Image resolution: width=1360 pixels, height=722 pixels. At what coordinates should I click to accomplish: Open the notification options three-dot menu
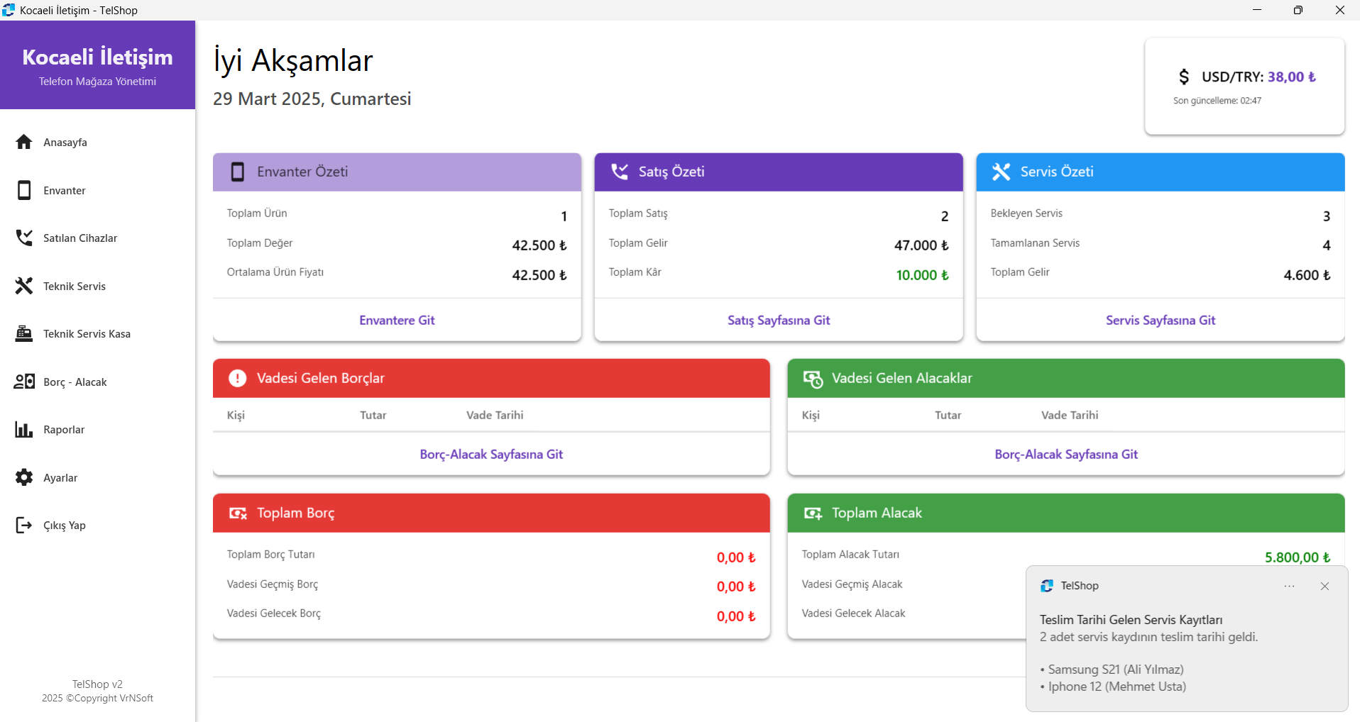point(1289,586)
